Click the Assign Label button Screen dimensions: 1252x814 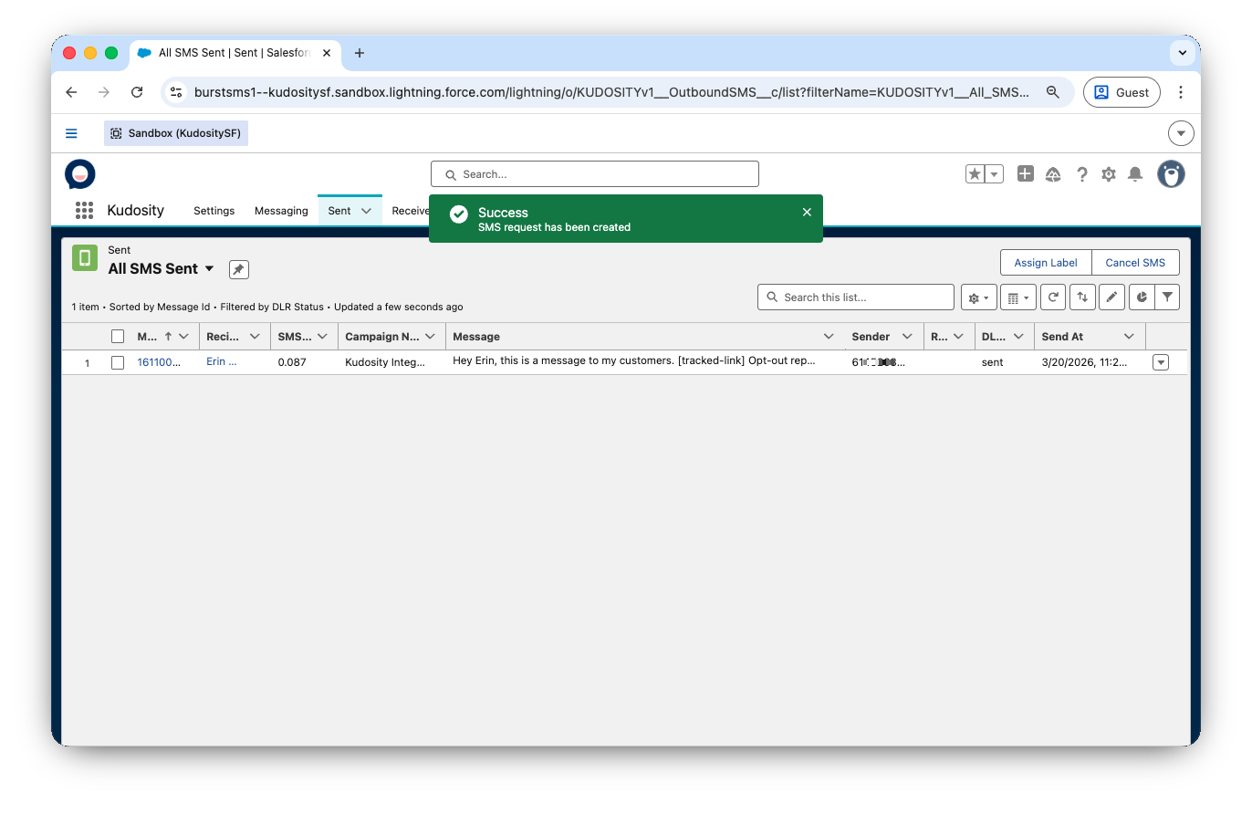click(1046, 263)
